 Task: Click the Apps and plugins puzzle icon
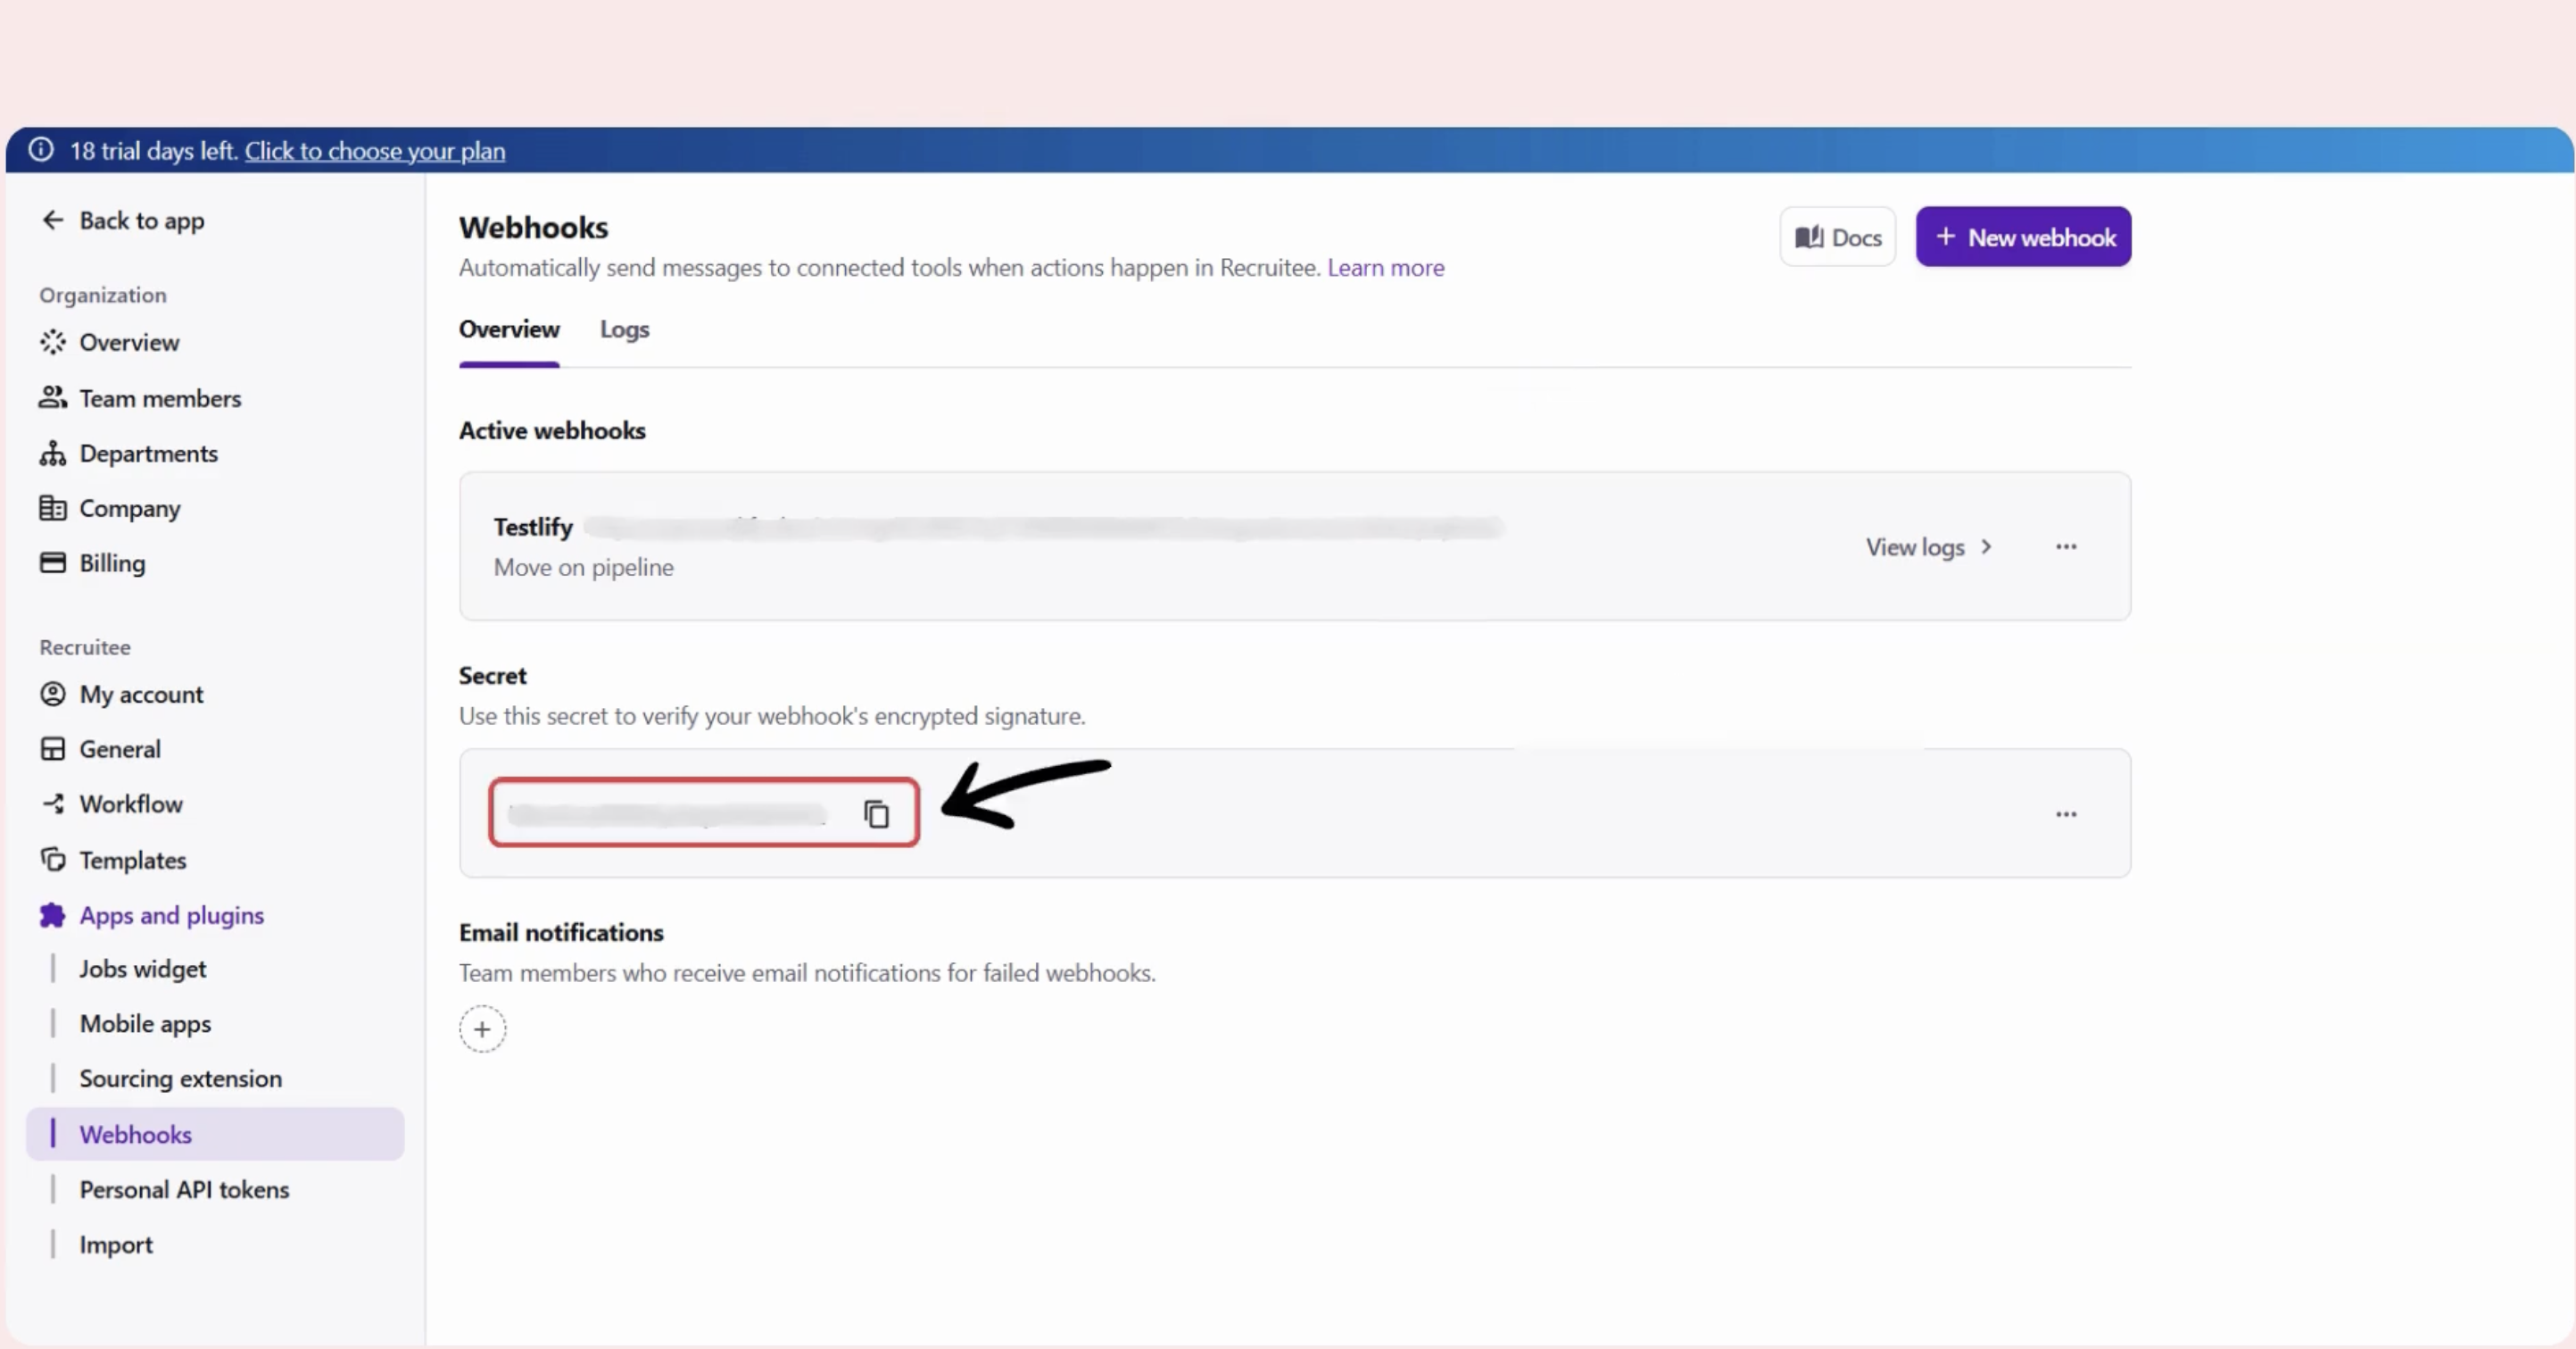(x=52, y=915)
